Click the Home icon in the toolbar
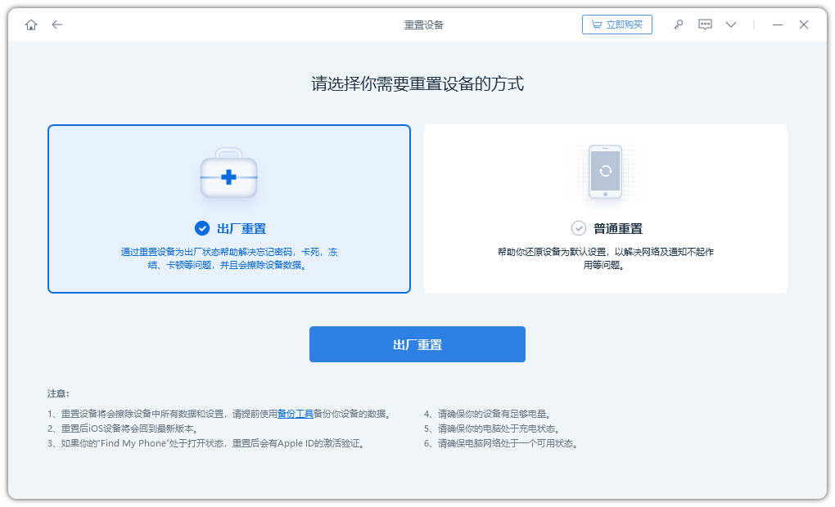835x507 pixels. click(x=31, y=25)
